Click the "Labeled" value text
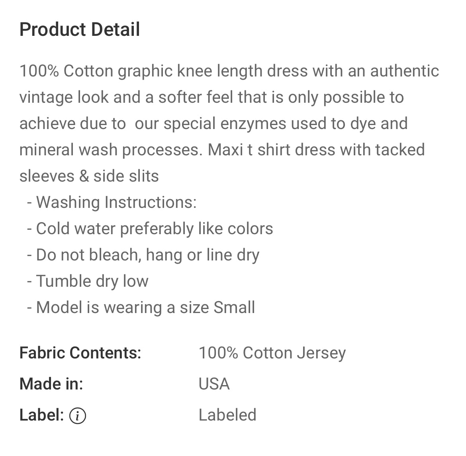Screen dimensions: 466x456 pos(227,415)
